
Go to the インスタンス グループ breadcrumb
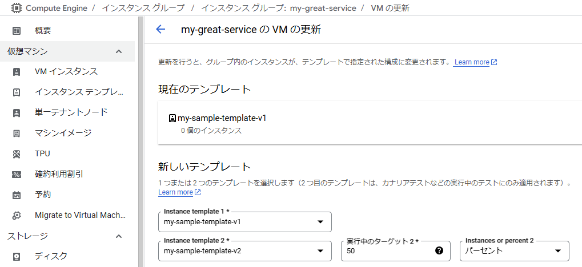(143, 8)
